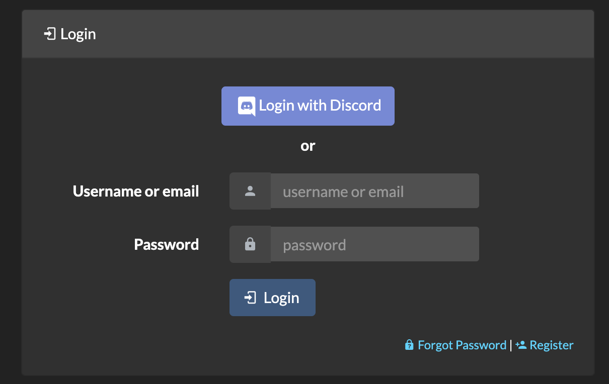This screenshot has height=384, width=609.
Task: Click the separator bar between Forgot Password and Register
Action: [x=511, y=345]
